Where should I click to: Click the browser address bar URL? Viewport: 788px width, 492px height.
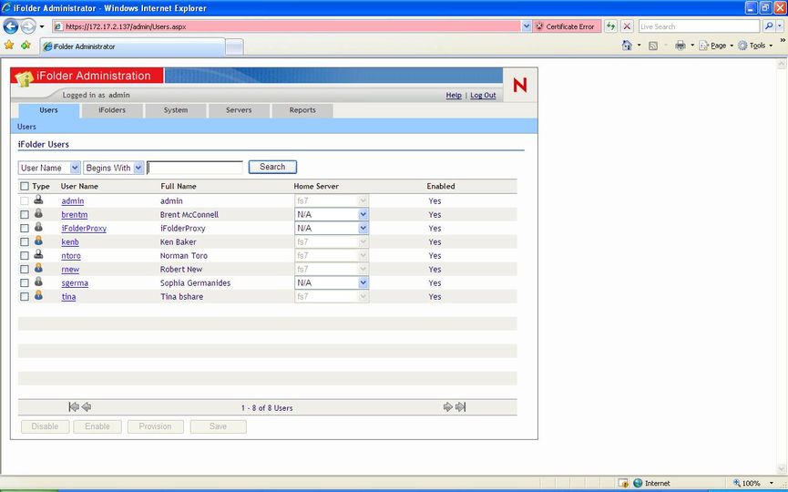[x=286, y=26]
